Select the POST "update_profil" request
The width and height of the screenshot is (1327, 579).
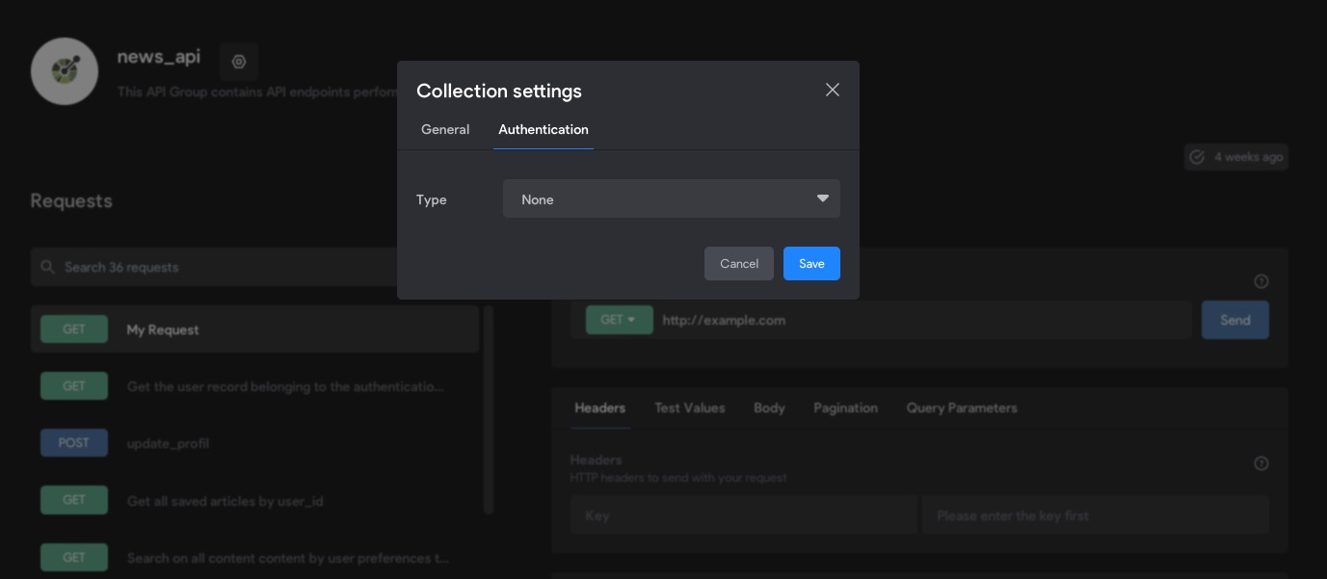[x=254, y=443]
